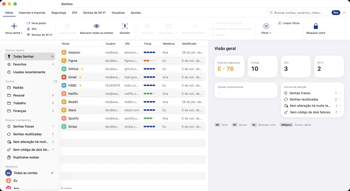
Task: Expand Sem código de dois fatores attention row
Action: pyautogui.click(x=340, y=112)
